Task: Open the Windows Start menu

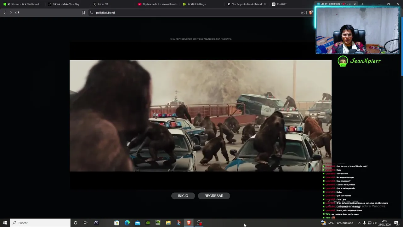Action: (5, 223)
